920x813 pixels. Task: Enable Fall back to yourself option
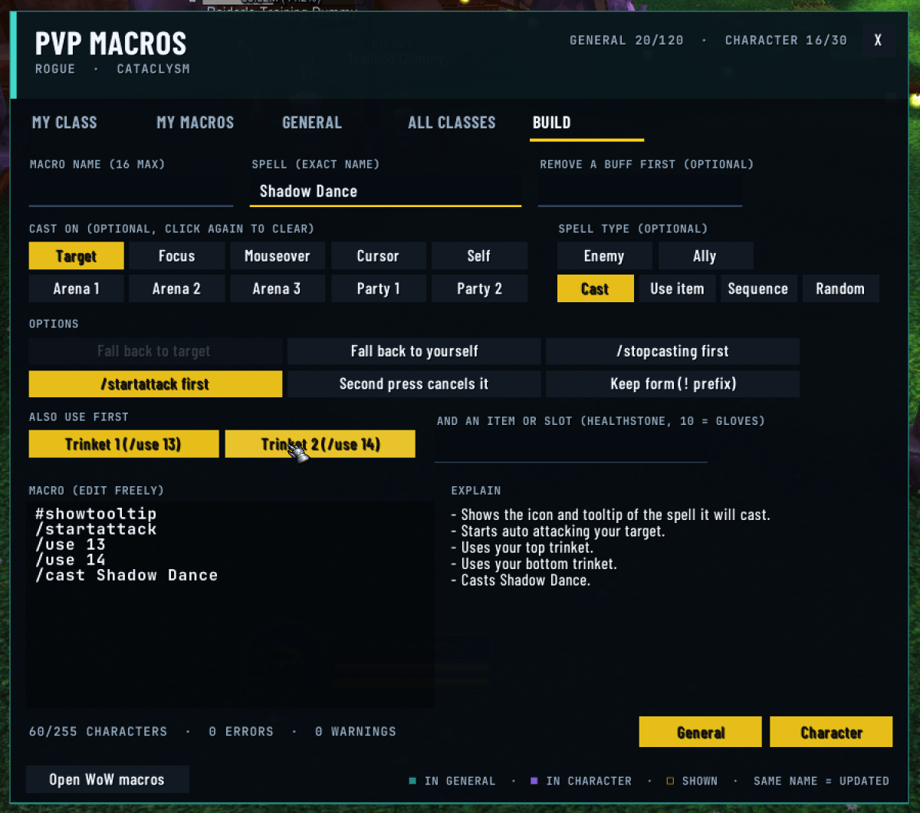[x=414, y=351]
